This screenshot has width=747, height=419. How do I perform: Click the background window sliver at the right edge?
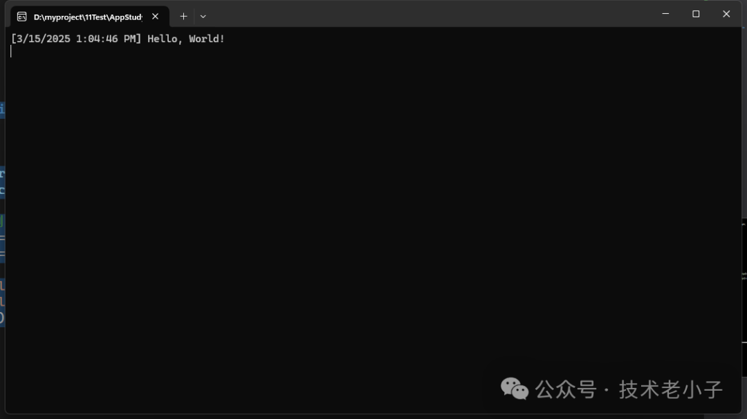point(744,285)
